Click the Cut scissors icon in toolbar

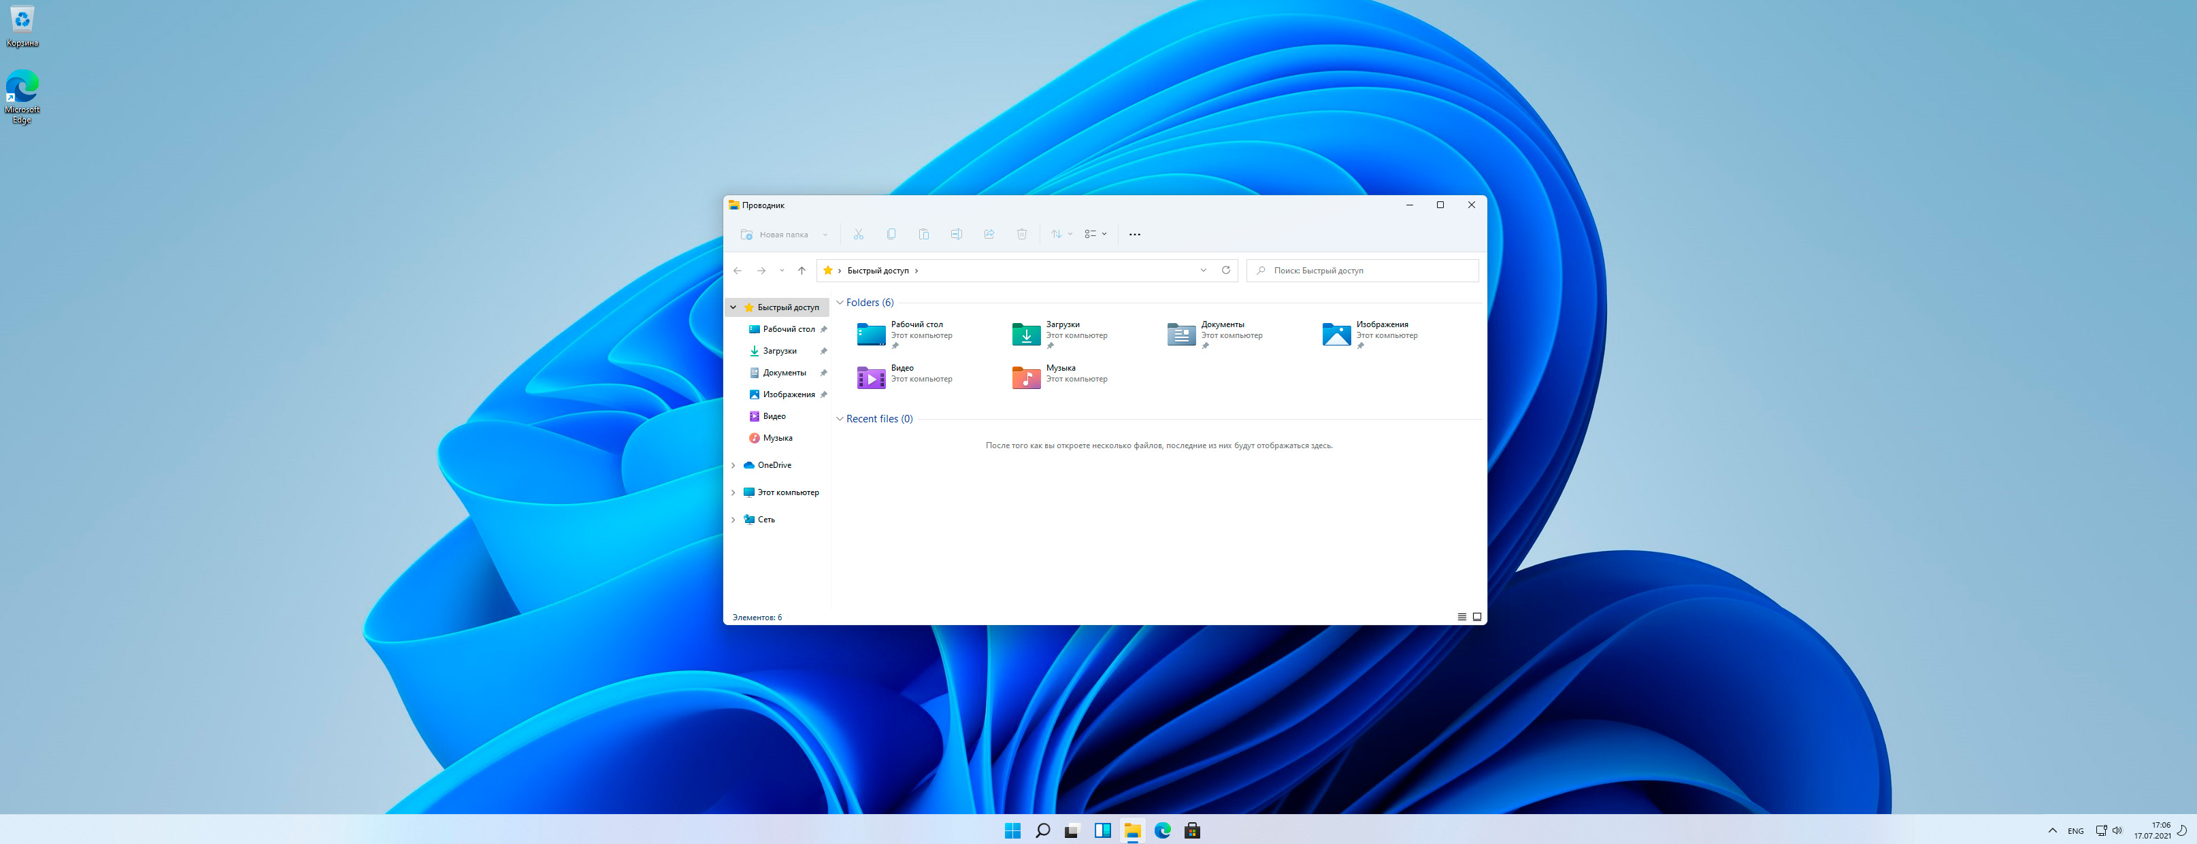point(858,235)
